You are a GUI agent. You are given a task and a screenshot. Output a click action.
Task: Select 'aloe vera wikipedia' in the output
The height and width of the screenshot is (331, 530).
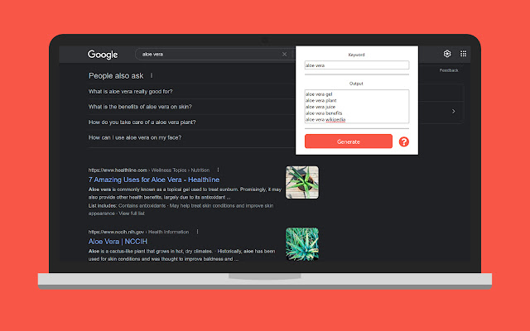[x=325, y=119]
